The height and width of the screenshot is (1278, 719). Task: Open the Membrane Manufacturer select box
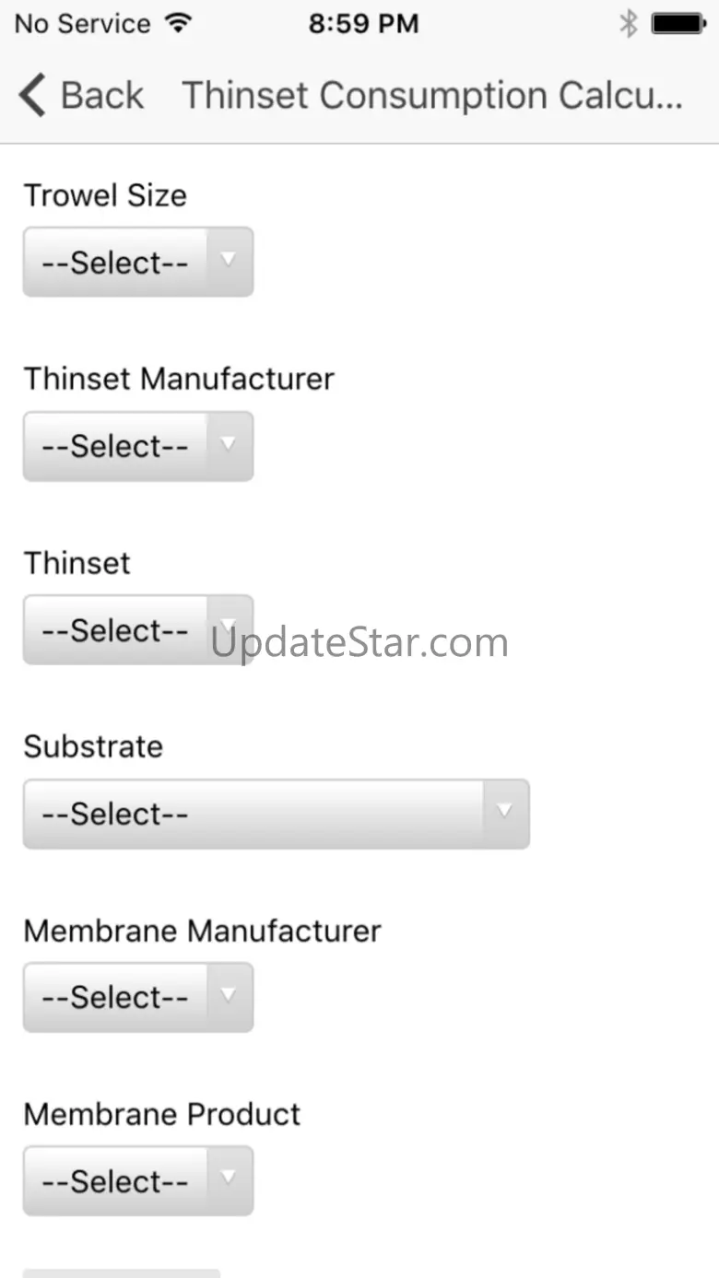pyautogui.click(x=137, y=997)
